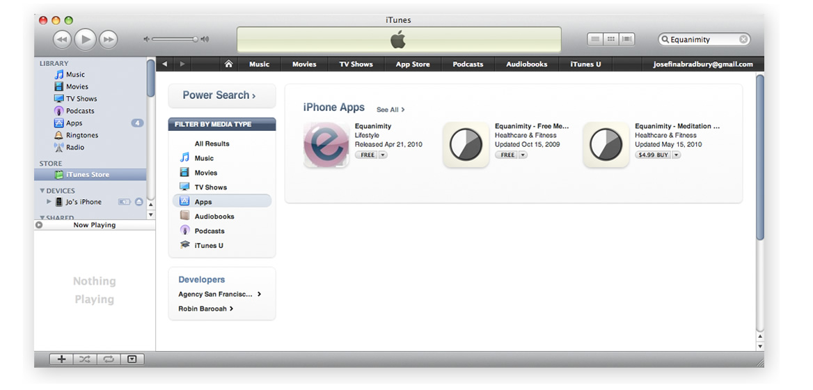Filter results by Audiobooks
This screenshot has width=813, height=390.
tap(214, 217)
